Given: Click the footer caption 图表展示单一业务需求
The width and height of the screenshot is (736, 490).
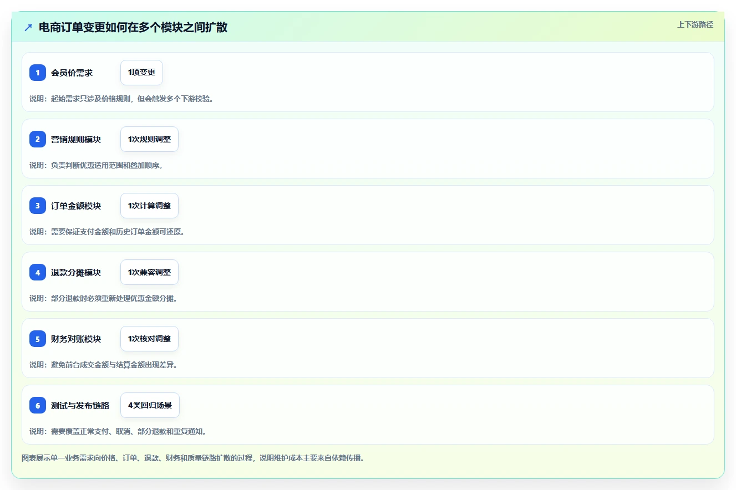Looking at the screenshot, I should click(193, 458).
